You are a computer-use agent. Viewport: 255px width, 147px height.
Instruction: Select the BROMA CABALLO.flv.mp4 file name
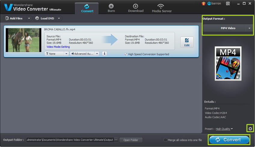point(60,29)
